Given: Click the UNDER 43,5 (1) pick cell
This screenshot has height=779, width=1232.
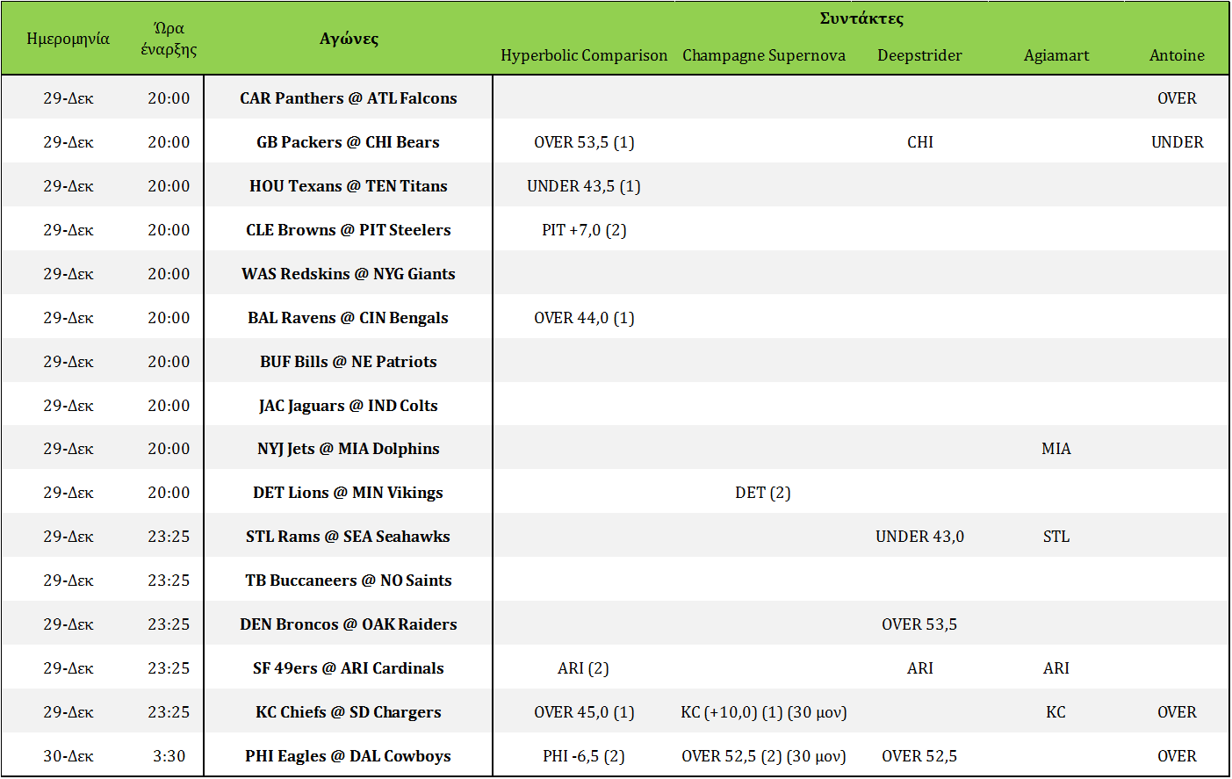Looking at the screenshot, I should [x=584, y=186].
